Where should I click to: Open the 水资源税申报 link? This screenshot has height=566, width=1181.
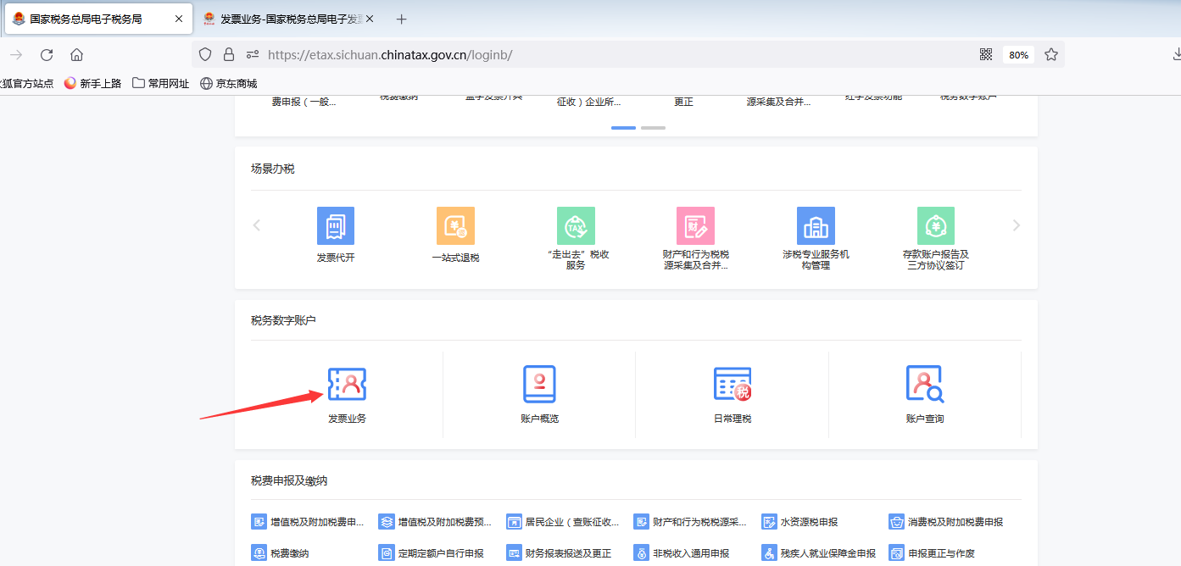pyautogui.click(x=808, y=522)
